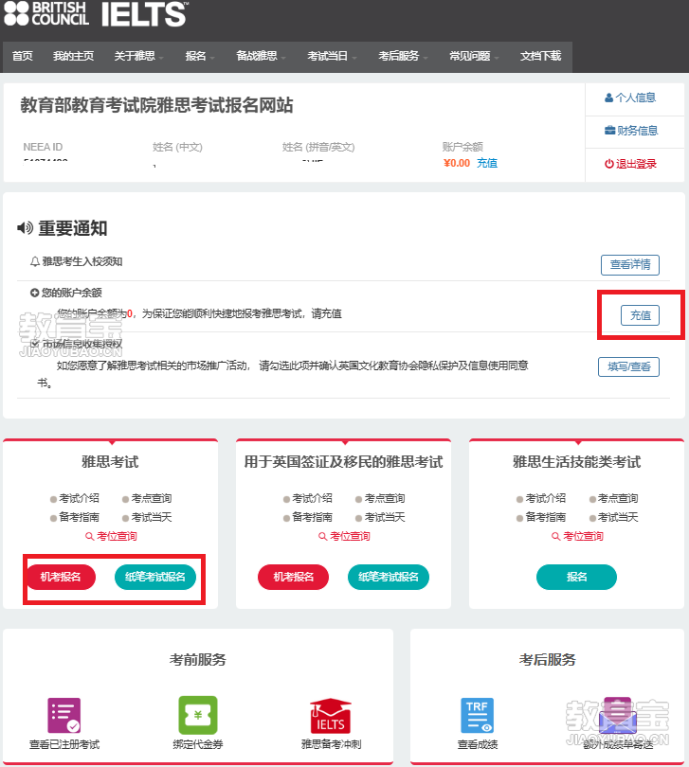
Task: Open 财务信息 in the right sidebar
Action: (631, 131)
